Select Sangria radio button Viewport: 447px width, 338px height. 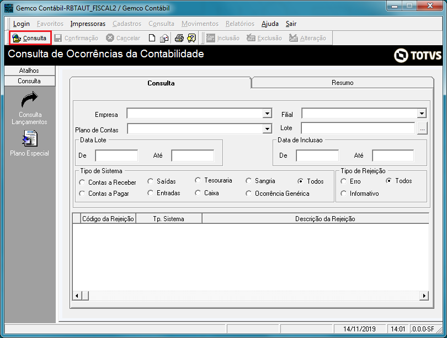[x=248, y=181]
